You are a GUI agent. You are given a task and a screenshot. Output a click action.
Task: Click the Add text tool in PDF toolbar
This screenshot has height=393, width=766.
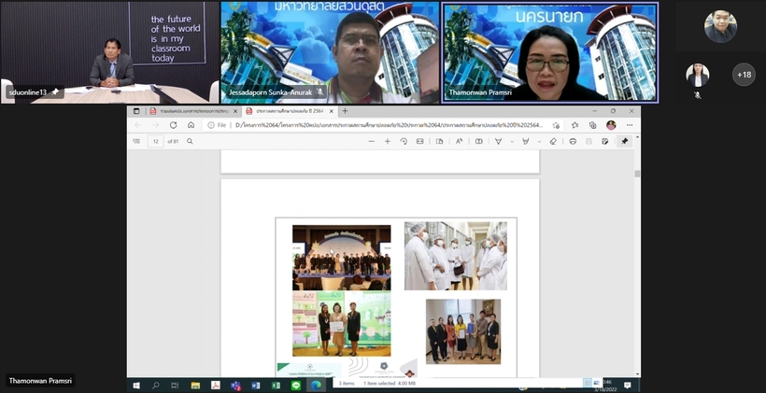click(x=478, y=141)
